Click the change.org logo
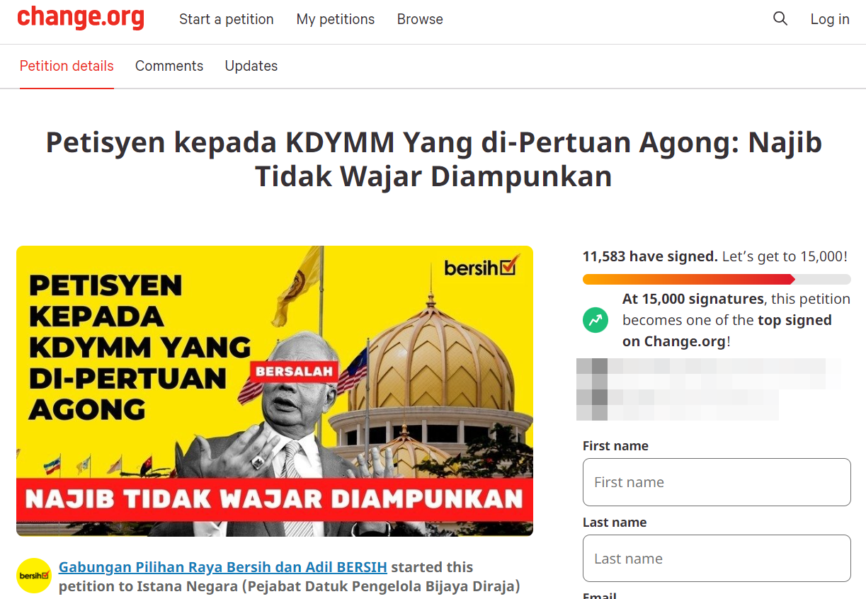This screenshot has width=866, height=599. [81, 18]
